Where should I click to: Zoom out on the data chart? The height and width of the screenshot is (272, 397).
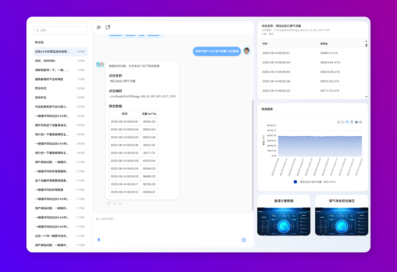pyautogui.click(x=343, y=122)
